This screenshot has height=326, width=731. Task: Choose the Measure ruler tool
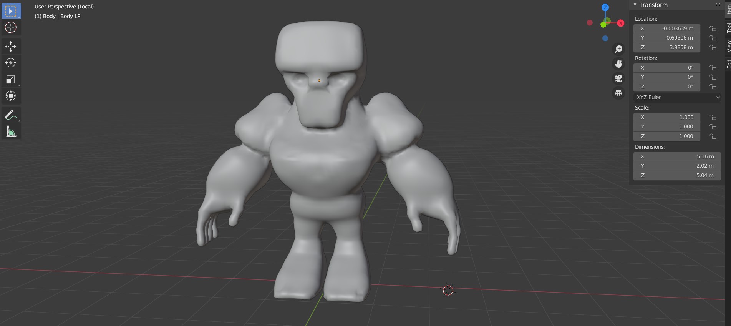pos(11,131)
